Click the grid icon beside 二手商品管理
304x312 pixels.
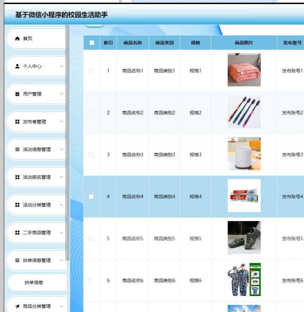click(x=17, y=233)
